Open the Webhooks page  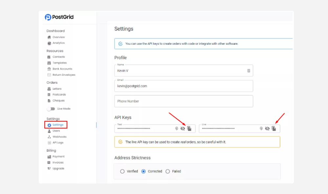pos(59,137)
